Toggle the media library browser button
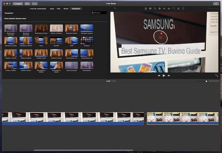The height and width of the screenshot is (153, 222). [x=27, y=4]
